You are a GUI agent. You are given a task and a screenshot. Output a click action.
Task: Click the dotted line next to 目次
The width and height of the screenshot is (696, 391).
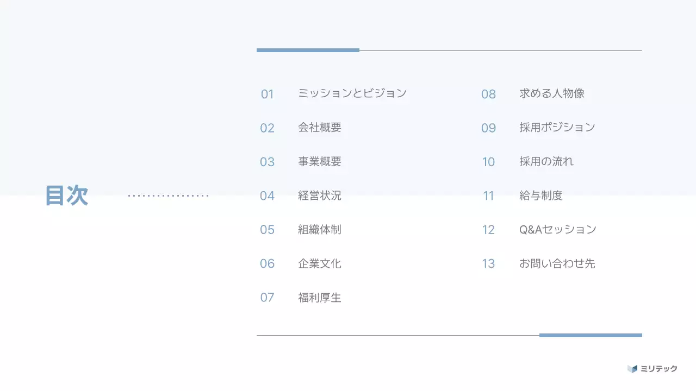click(167, 195)
